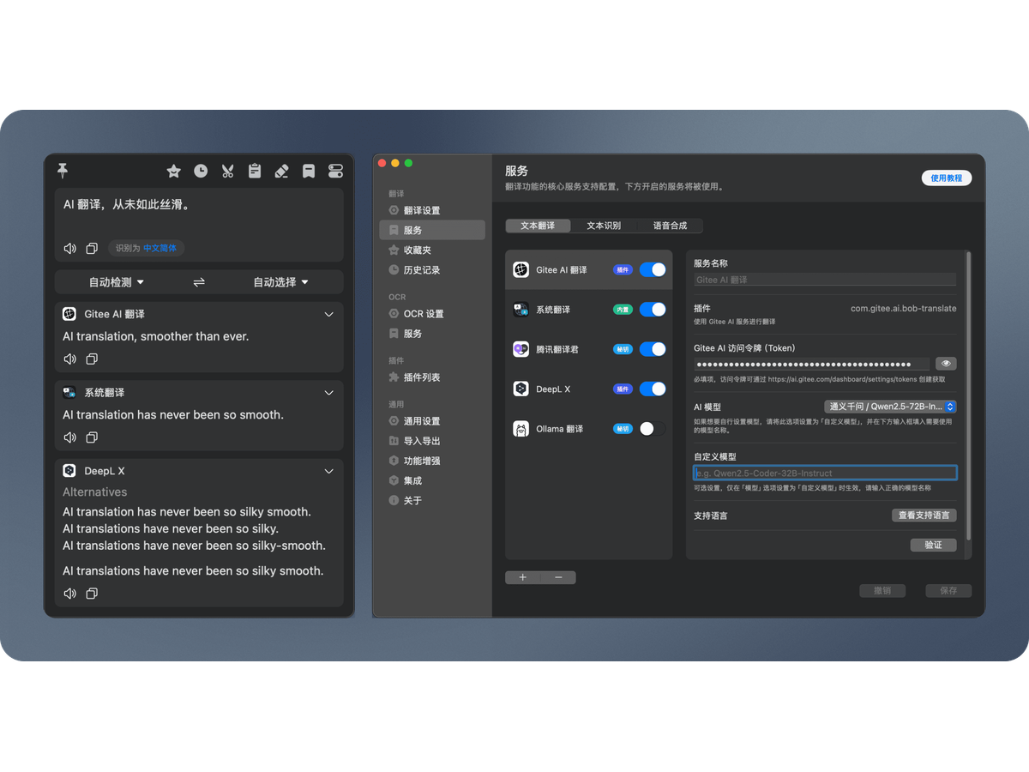This screenshot has height=772, width=1029.
Task: Open 功能增强 in the sidebar
Action: [432, 461]
